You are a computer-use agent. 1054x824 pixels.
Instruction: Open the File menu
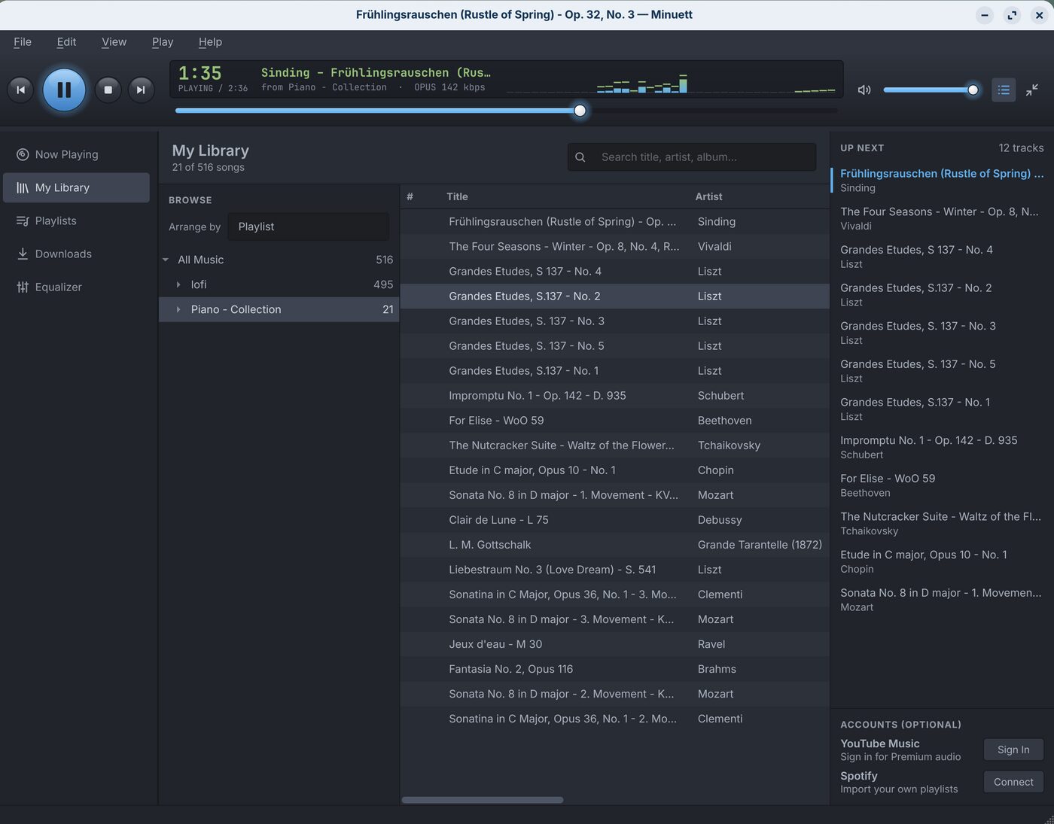click(23, 42)
